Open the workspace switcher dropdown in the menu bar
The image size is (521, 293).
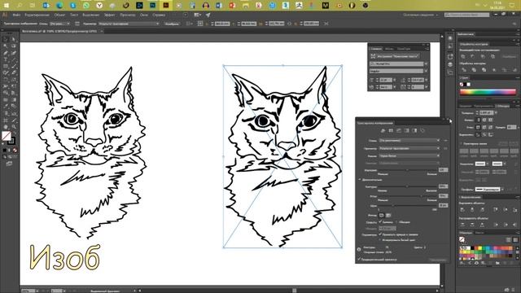tap(421, 15)
